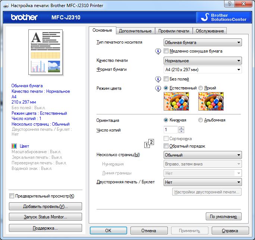
Task: Select Книжная orientation radio button
Action: [166, 120]
